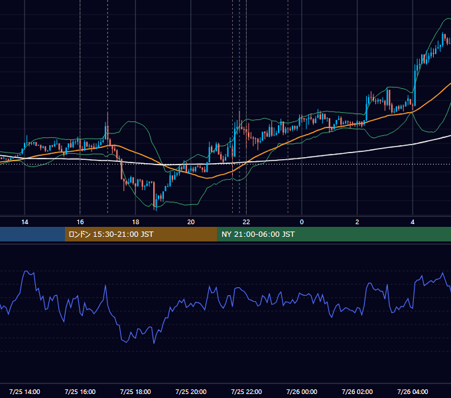
Task: Click hour label 20 on price chart axis
Action: coord(191,222)
